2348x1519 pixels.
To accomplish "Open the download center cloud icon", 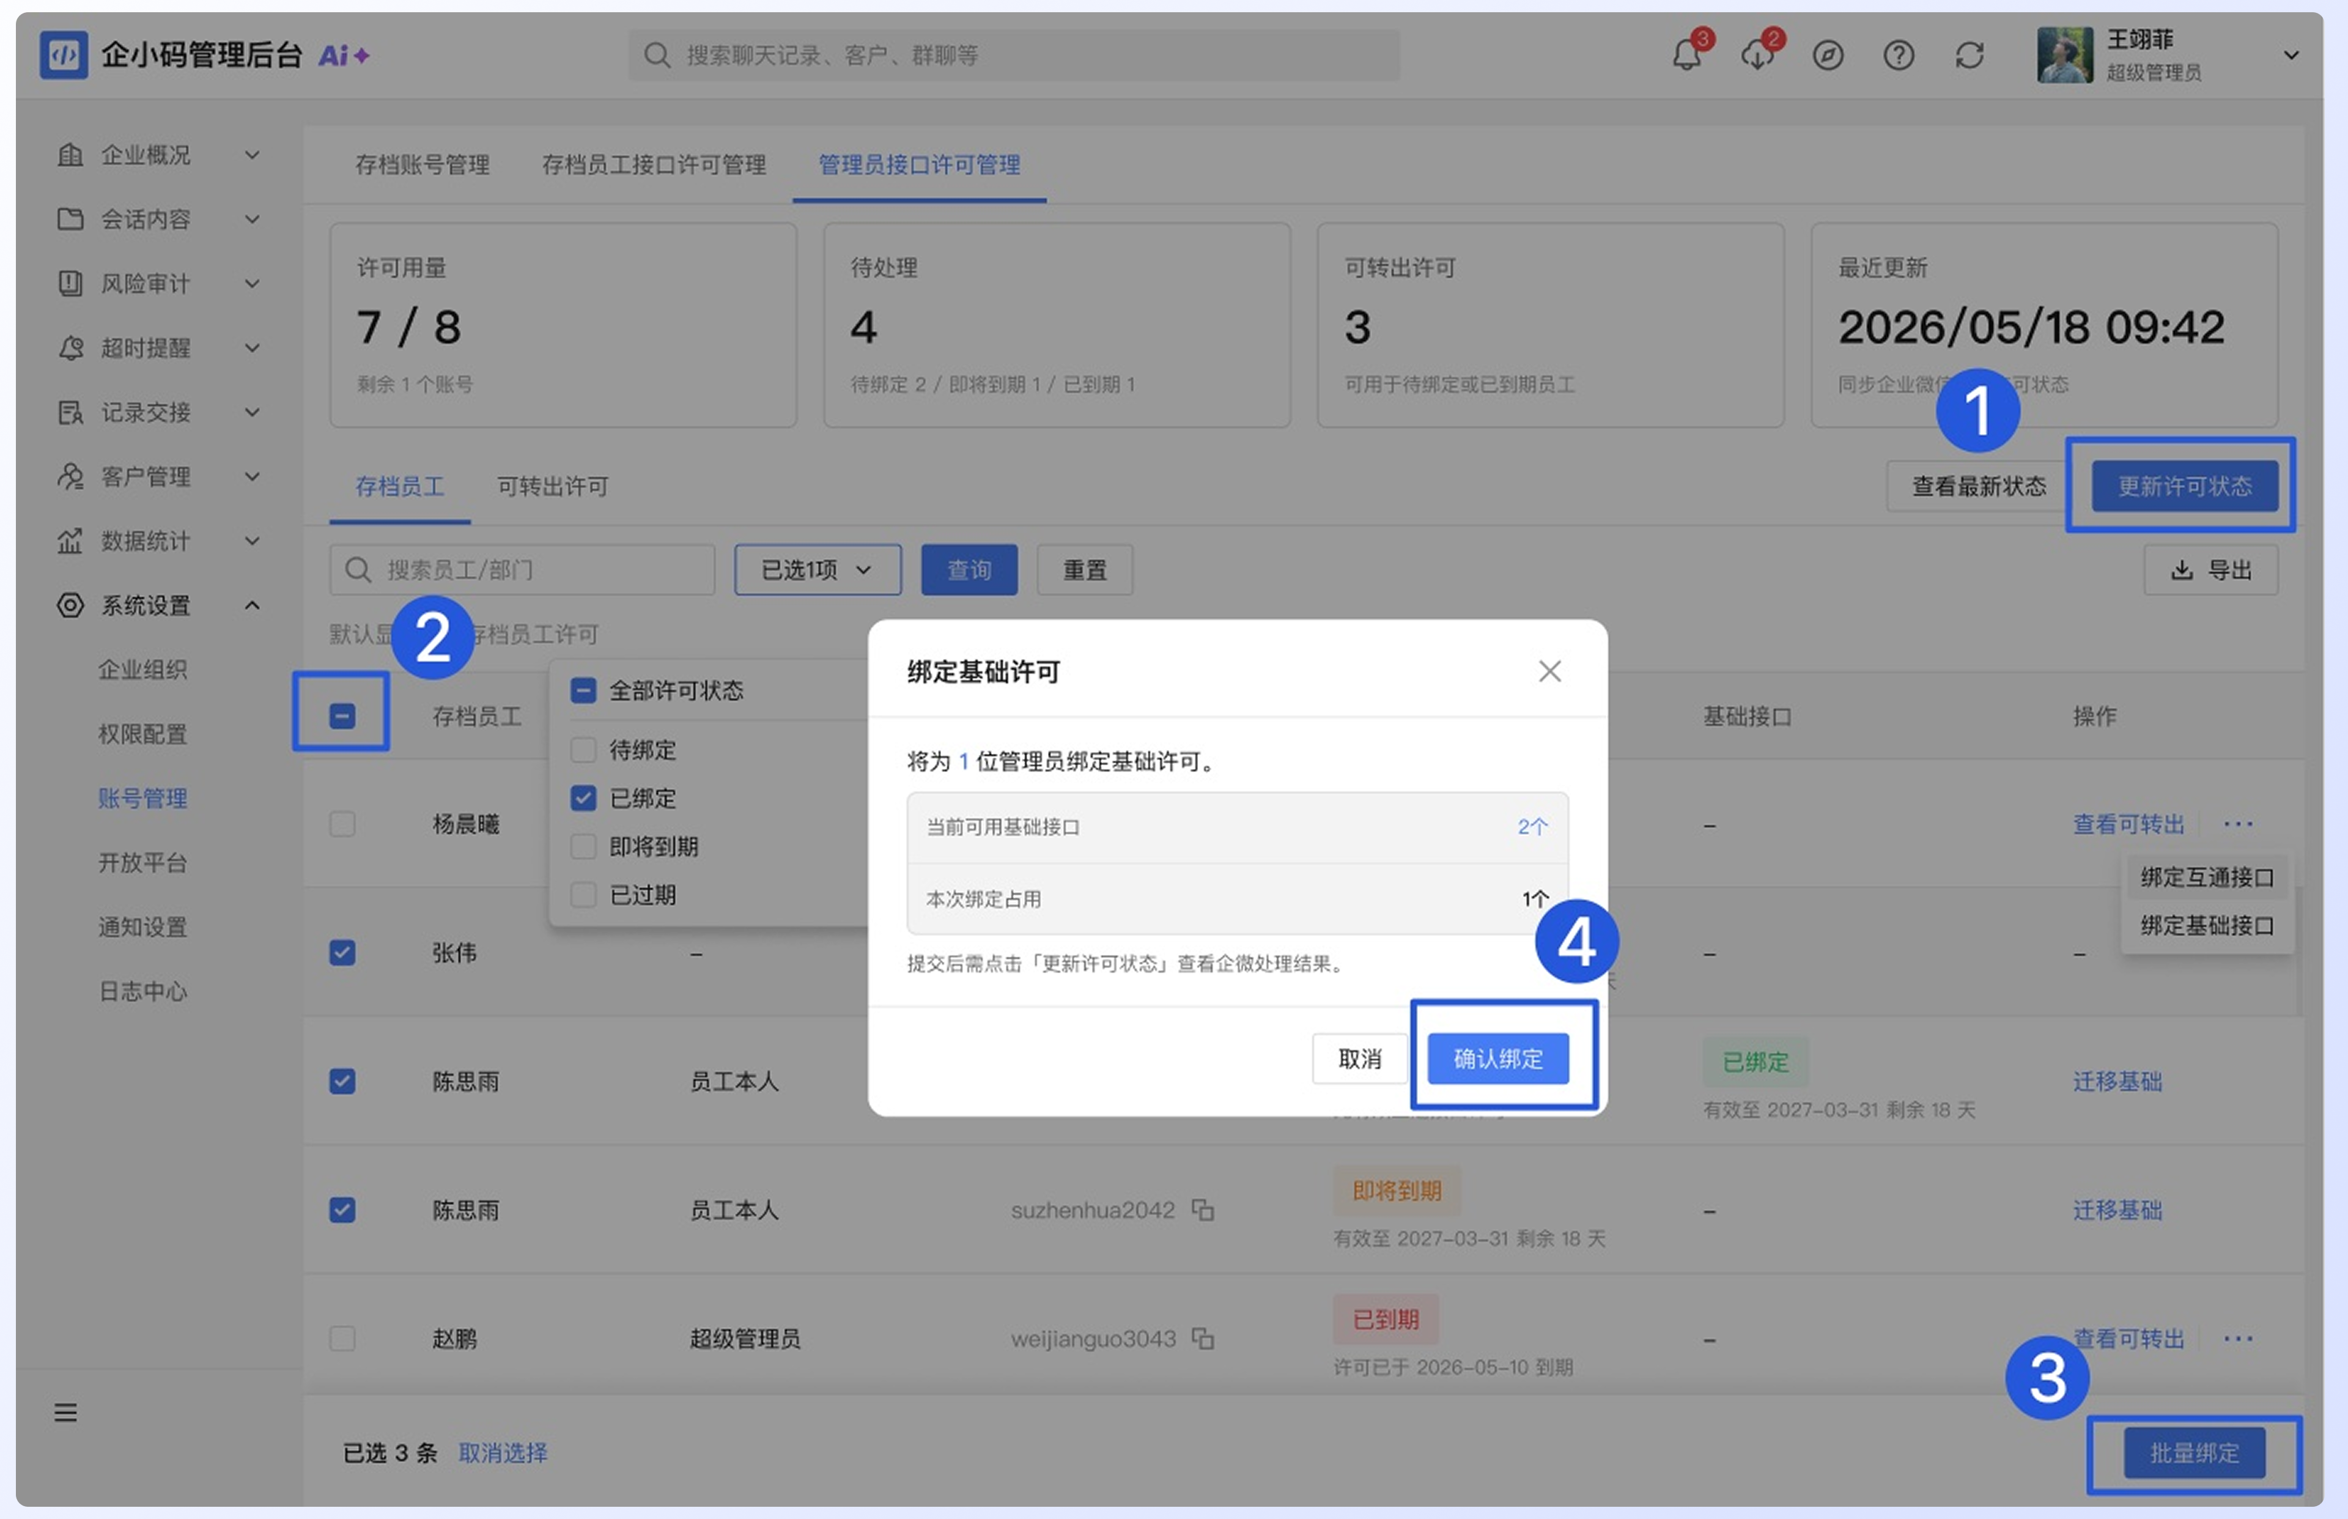I will pos(1757,55).
